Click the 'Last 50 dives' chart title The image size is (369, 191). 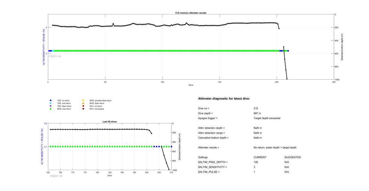tap(109, 122)
